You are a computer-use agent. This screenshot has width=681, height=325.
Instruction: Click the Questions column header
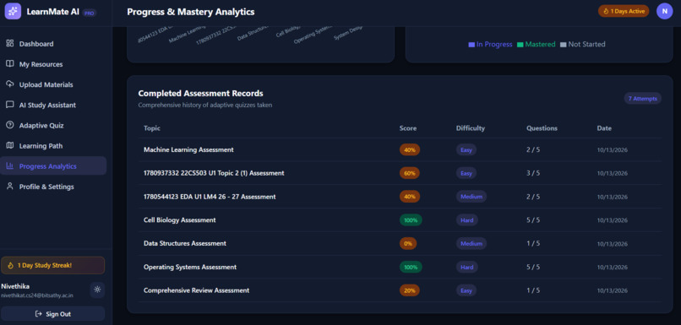point(542,128)
